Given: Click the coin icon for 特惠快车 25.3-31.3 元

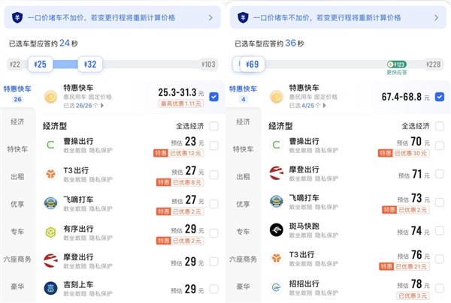Looking at the screenshot, I should pos(50,97).
